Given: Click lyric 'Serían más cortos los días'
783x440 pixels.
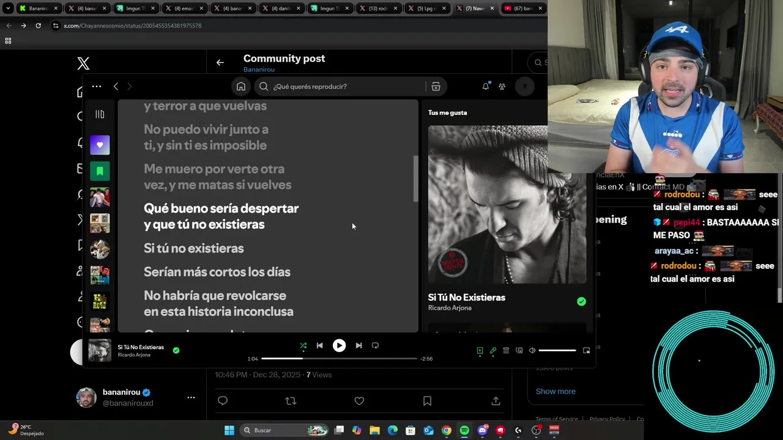Looking at the screenshot, I should (x=217, y=272).
